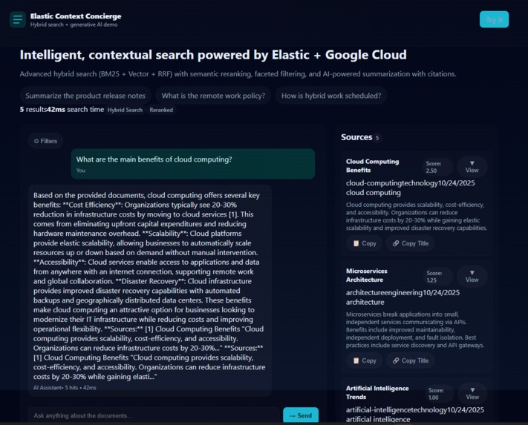Click the Cloud Computing Benefits source title

373,165
